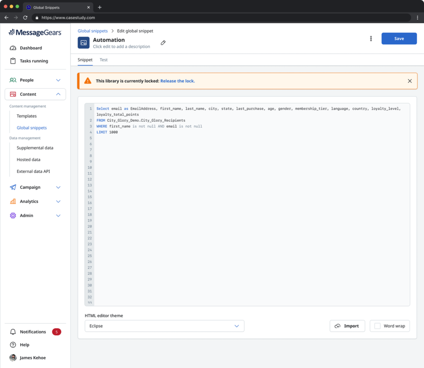This screenshot has height=368, width=424.
Task: Open the three-dot more options menu
Action: pyautogui.click(x=371, y=38)
